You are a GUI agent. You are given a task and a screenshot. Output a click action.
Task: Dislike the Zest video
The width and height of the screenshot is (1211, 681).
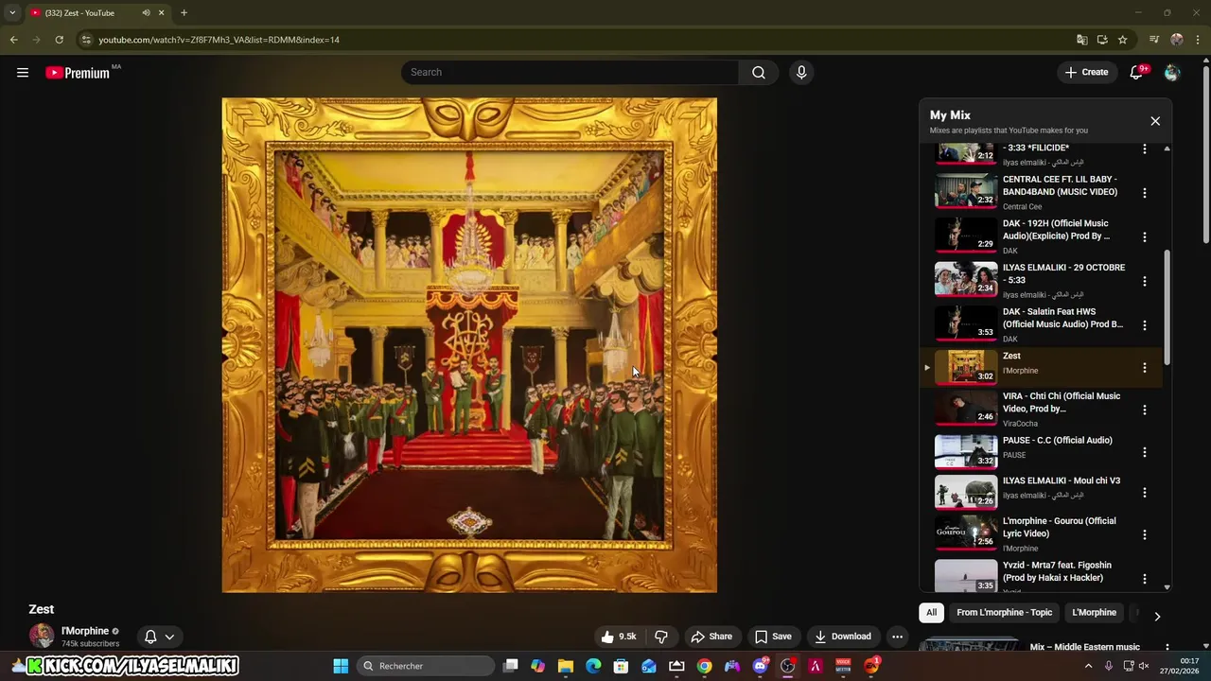tap(661, 637)
